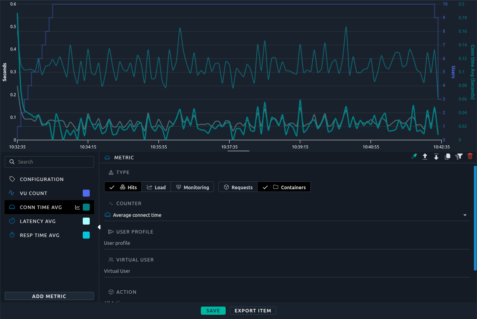Delete the metric with red trash icon
This screenshot has height=319, width=477.
(x=470, y=156)
